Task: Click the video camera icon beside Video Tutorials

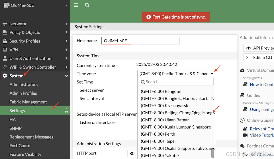Action: tap(245, 135)
